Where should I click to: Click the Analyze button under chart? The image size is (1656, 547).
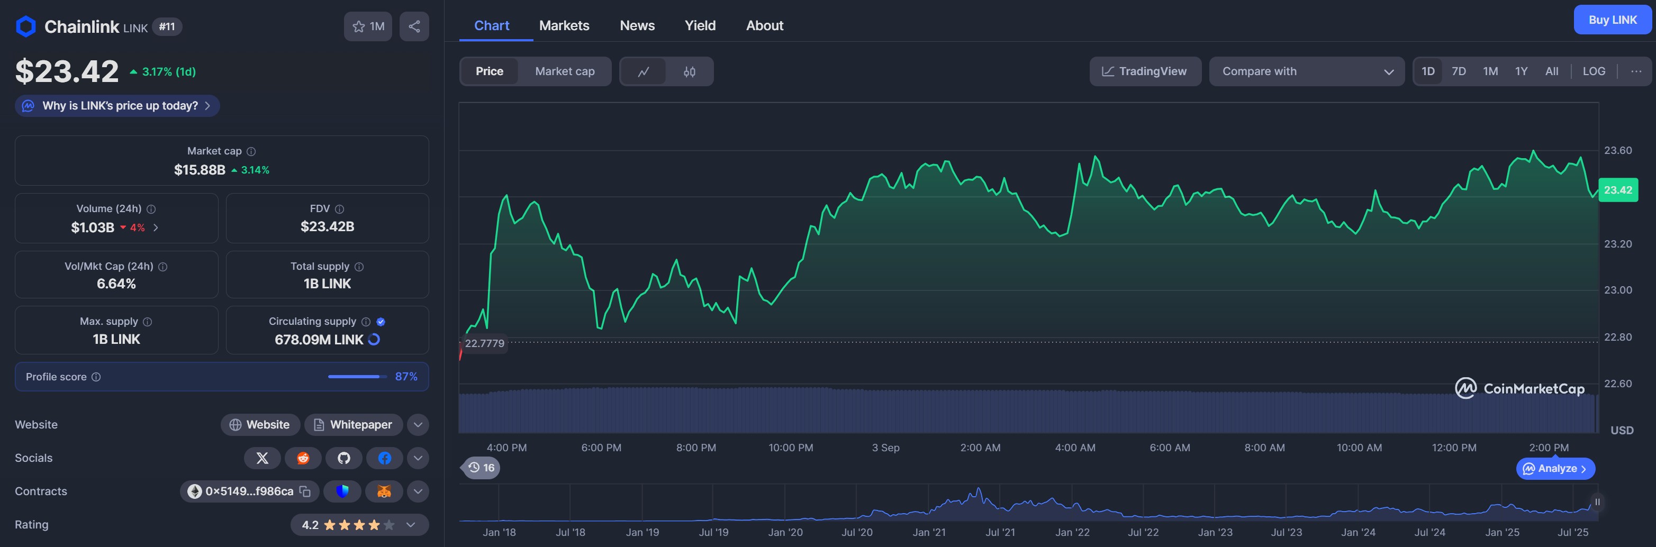(1555, 469)
